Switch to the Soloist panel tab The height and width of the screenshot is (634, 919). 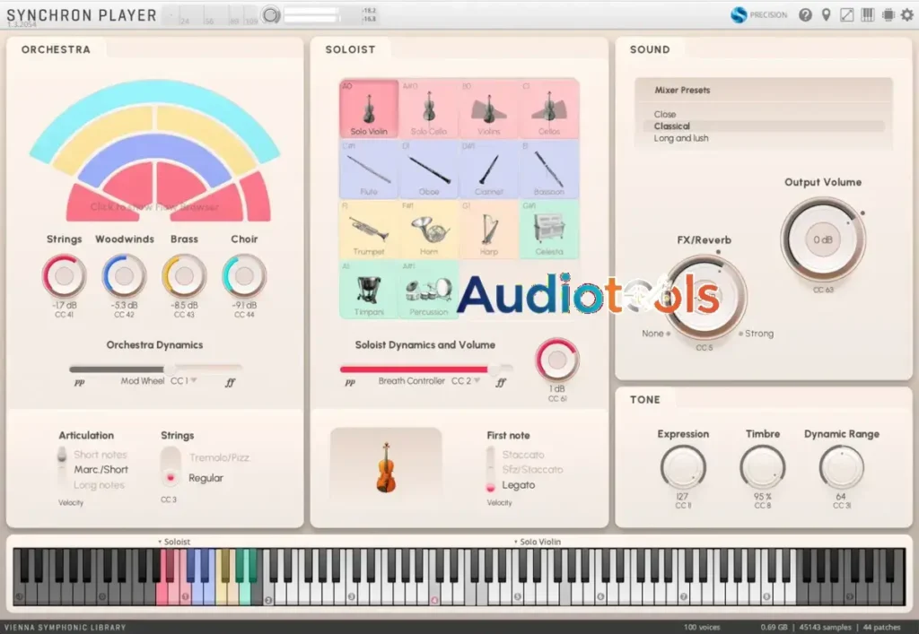tap(350, 49)
